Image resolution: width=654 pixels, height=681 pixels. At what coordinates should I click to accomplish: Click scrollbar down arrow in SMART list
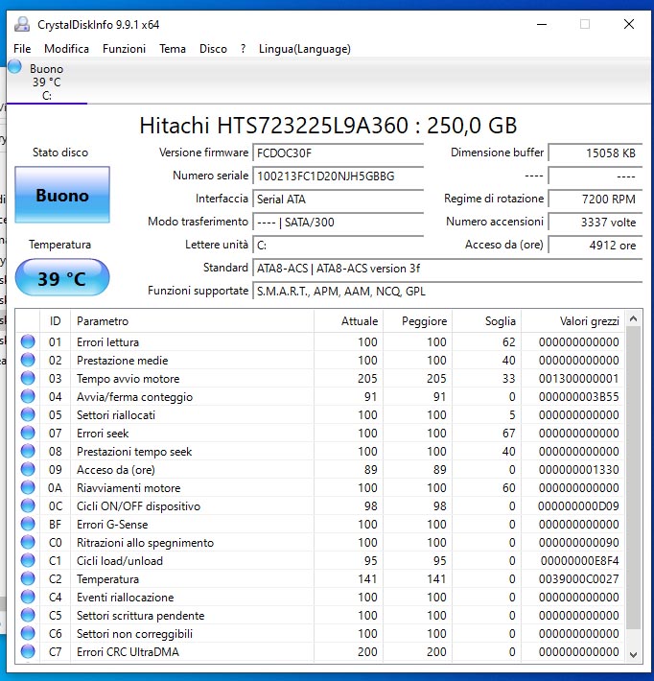(x=633, y=654)
